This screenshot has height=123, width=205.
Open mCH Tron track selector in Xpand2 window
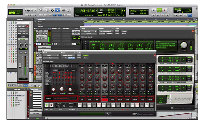tap(87, 31)
